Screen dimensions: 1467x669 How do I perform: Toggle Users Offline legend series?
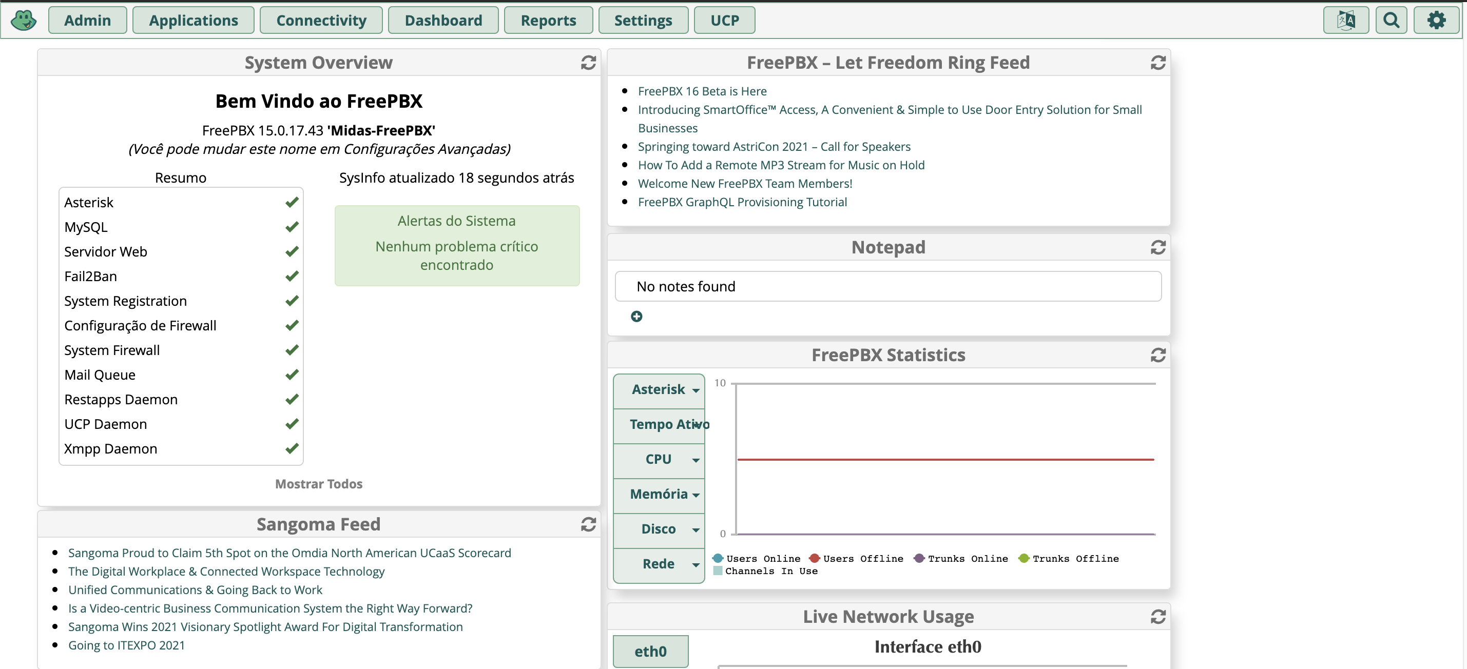point(856,559)
